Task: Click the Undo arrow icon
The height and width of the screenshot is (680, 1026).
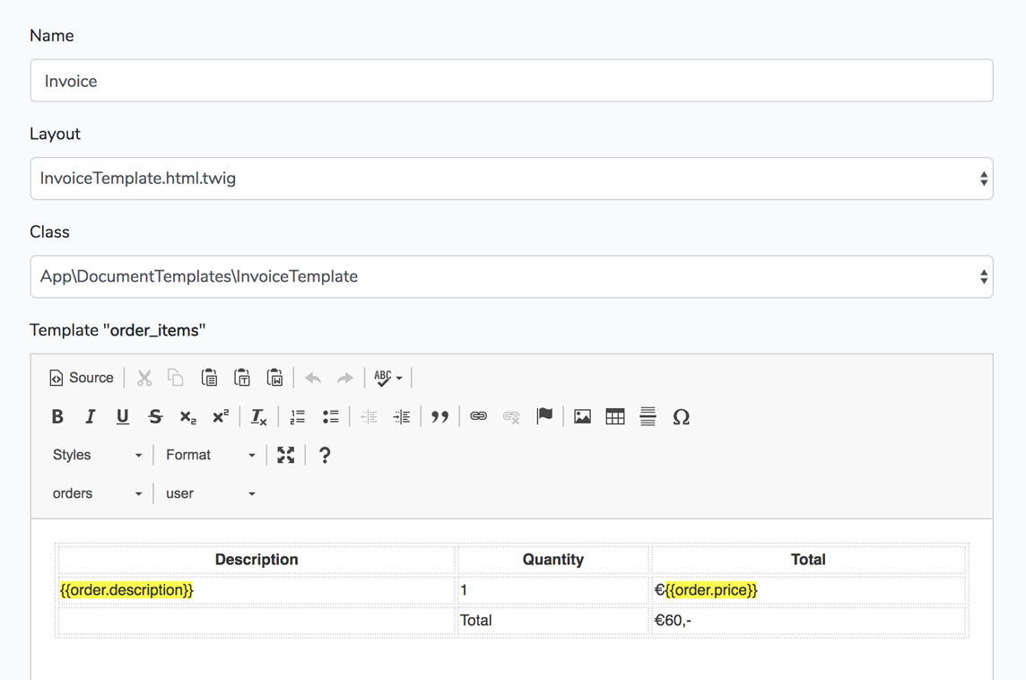Action: [x=313, y=378]
